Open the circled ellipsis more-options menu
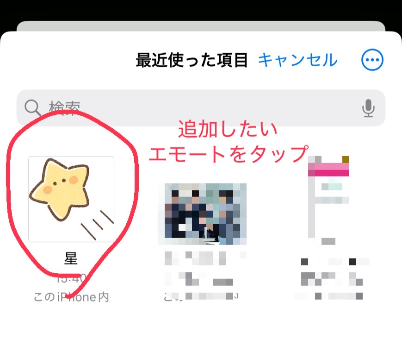The width and height of the screenshot is (402, 352). click(x=372, y=60)
